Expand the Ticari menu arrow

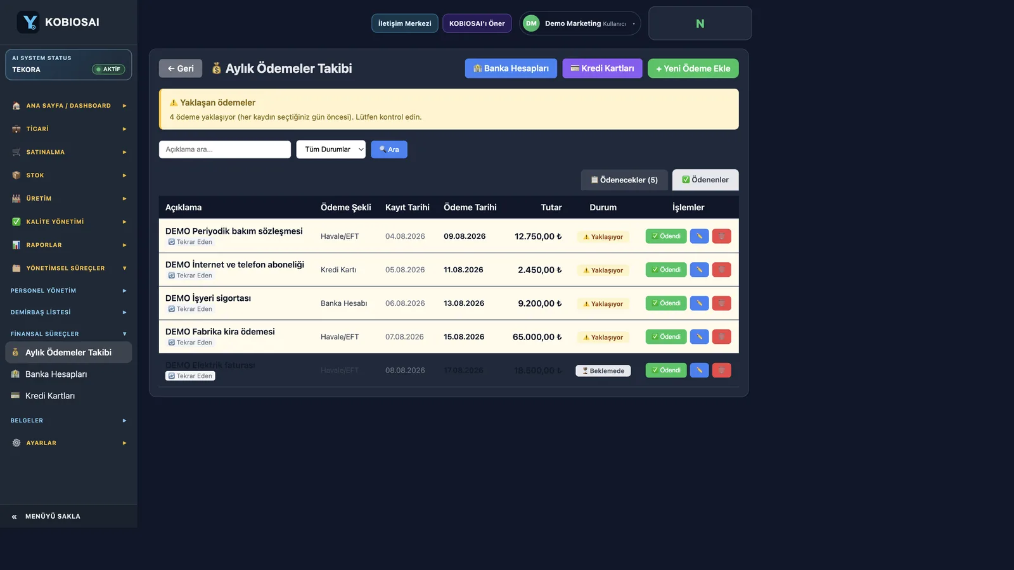pyautogui.click(x=124, y=129)
